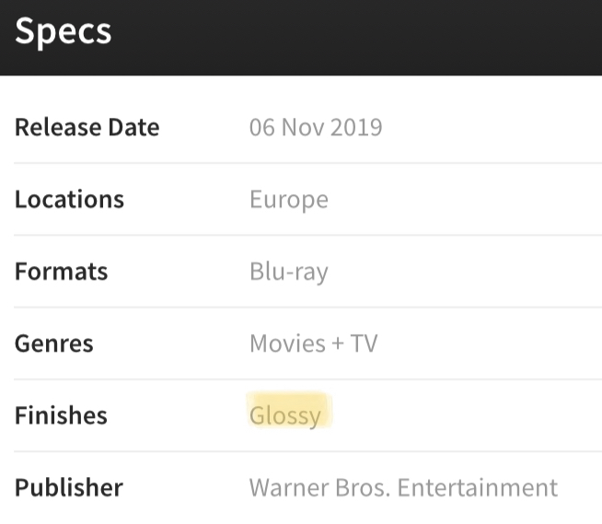Click the Finishes row label
The width and height of the screenshot is (602, 524).
pos(61,415)
